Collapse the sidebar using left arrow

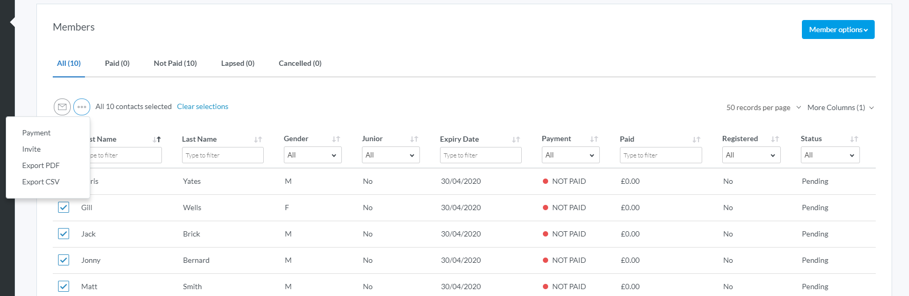tap(12, 22)
